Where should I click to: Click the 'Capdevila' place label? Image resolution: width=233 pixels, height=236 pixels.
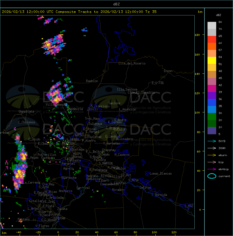click(x=75, y=109)
